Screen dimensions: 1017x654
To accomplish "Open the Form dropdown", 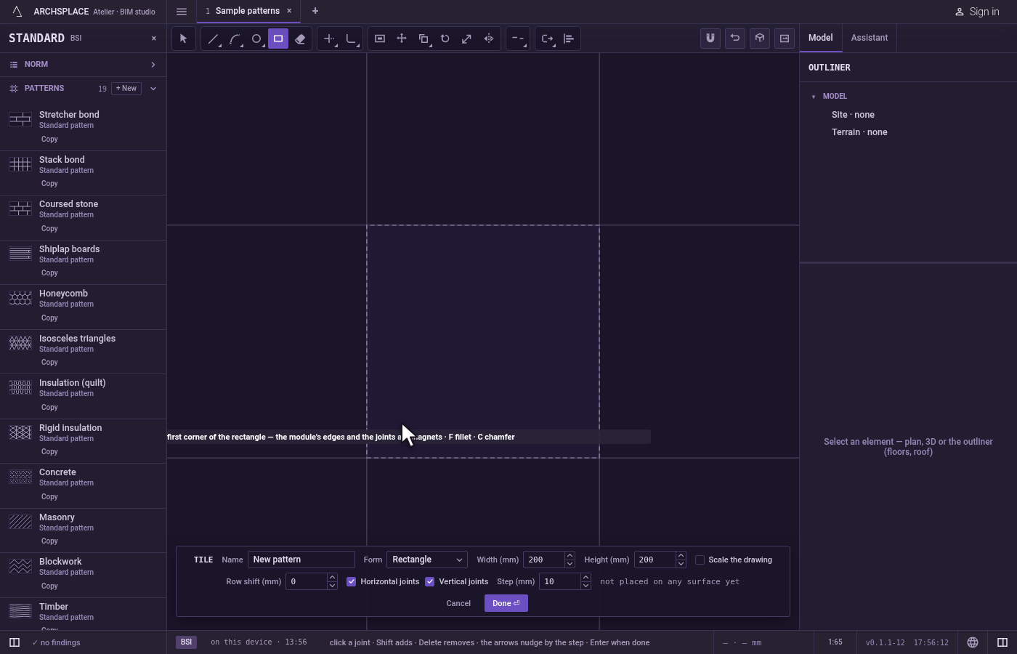I will click(427, 560).
